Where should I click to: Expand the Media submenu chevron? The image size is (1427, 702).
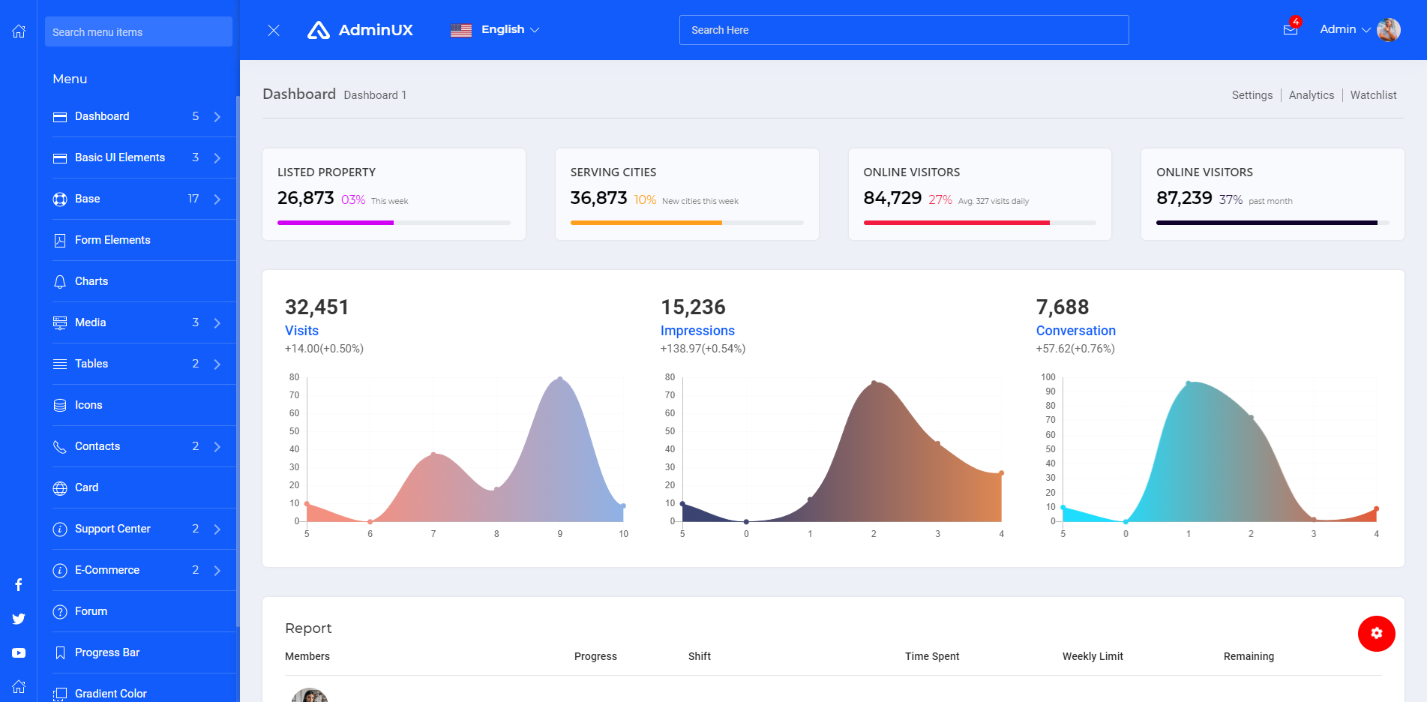[217, 323]
